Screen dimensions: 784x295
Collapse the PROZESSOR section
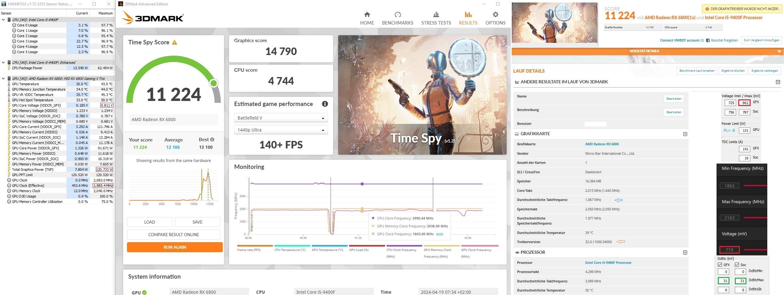click(685, 253)
